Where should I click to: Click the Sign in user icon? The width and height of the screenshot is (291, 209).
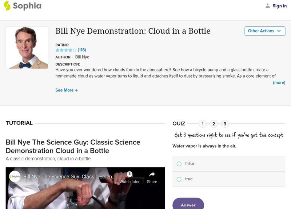coord(268,6)
